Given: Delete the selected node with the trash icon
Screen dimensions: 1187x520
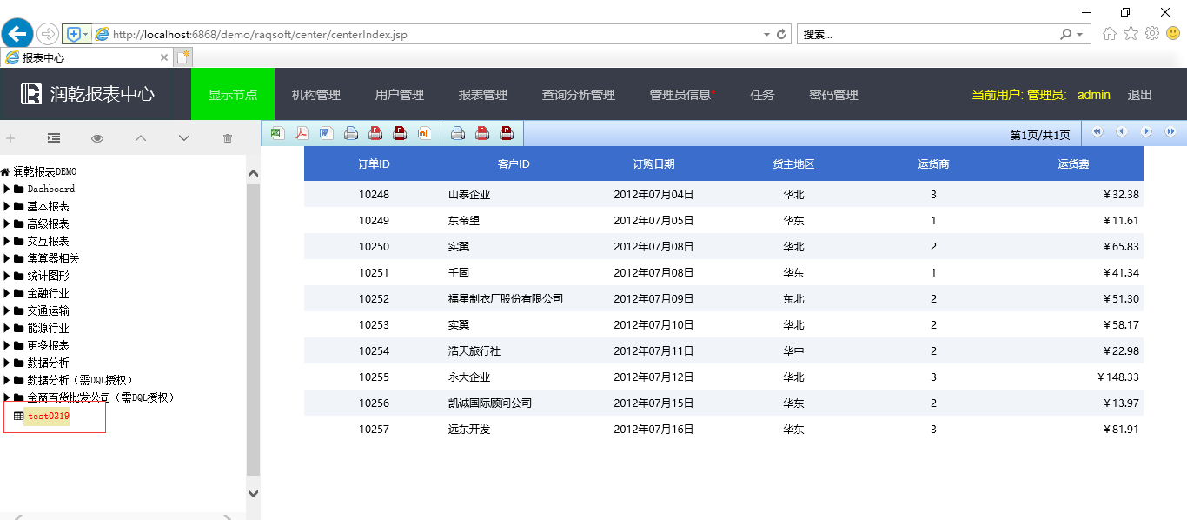Looking at the screenshot, I should [228, 138].
